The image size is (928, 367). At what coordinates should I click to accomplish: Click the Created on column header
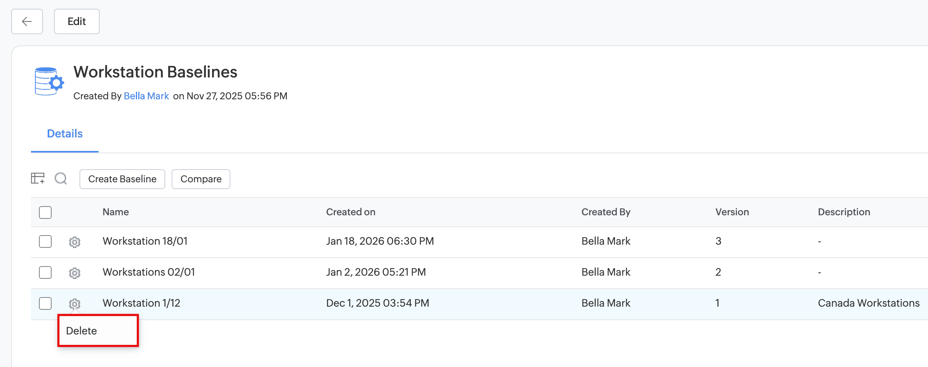(351, 212)
